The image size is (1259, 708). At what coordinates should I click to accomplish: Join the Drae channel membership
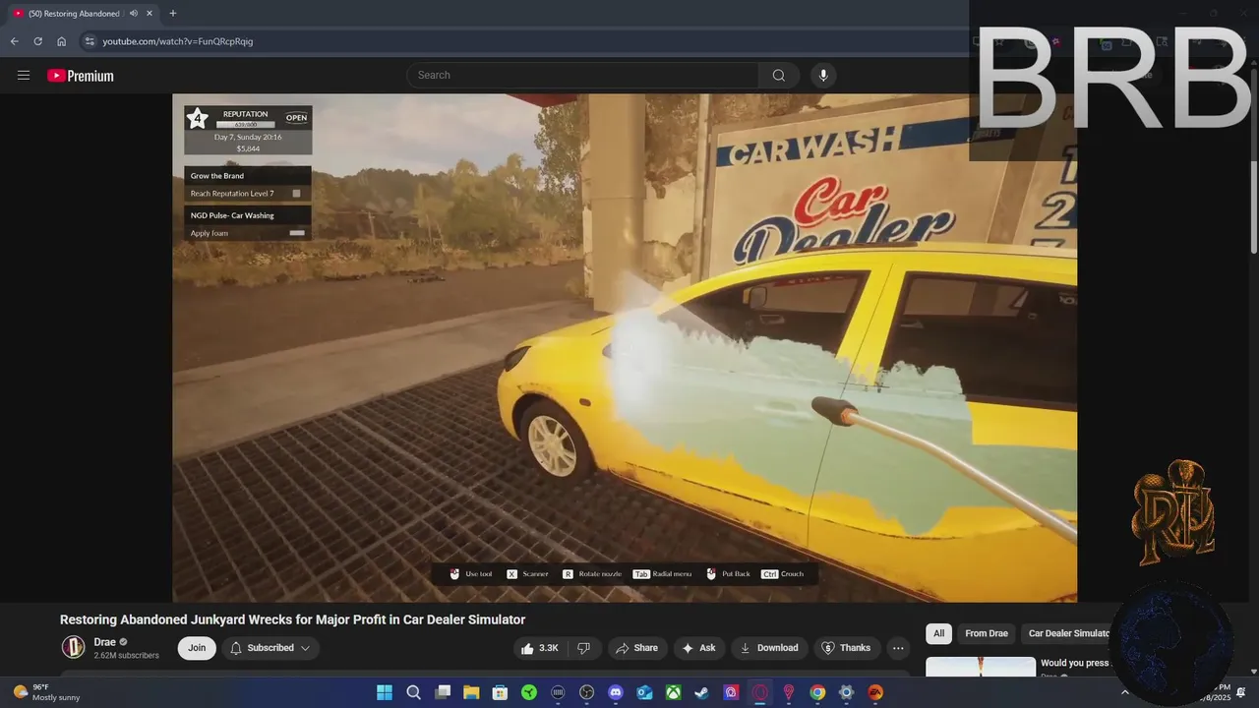[x=197, y=648]
